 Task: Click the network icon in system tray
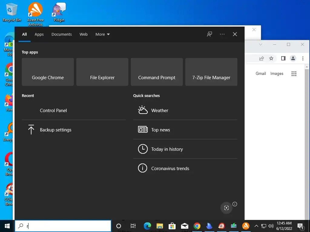pyautogui.click(x=264, y=226)
